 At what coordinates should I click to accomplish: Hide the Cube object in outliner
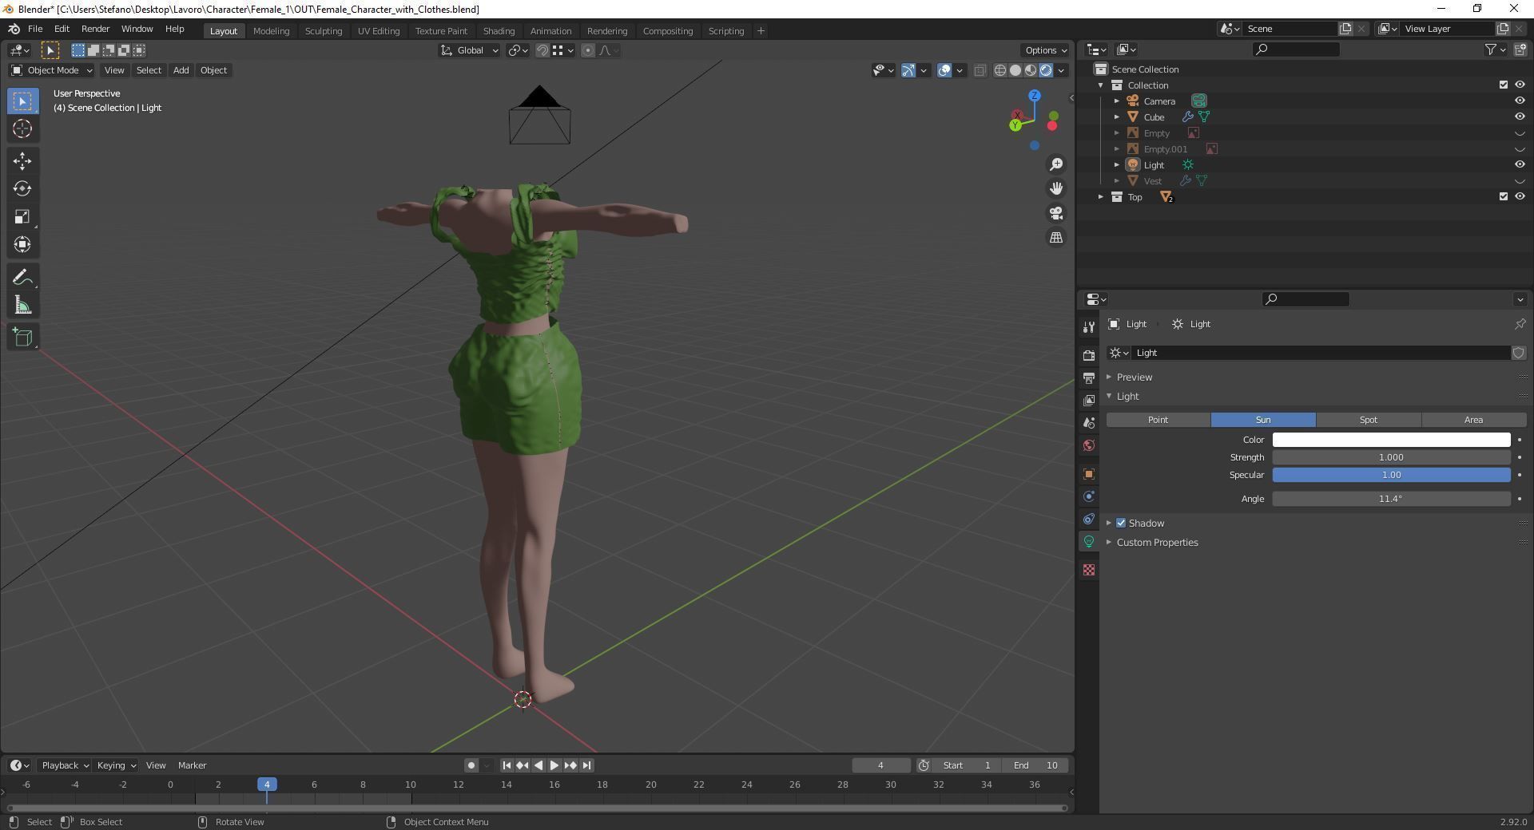click(1520, 117)
